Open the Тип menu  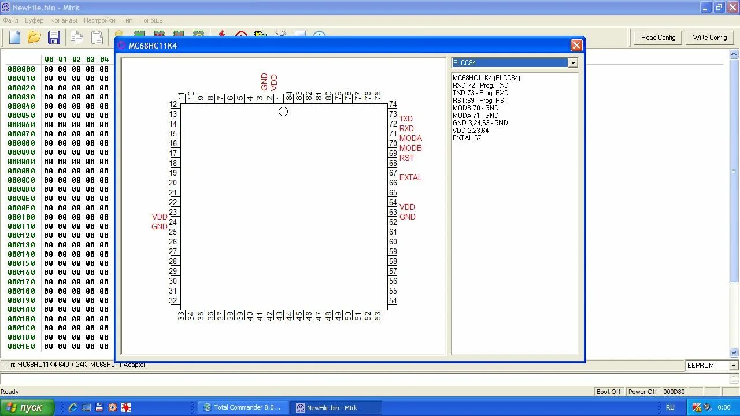click(x=127, y=20)
